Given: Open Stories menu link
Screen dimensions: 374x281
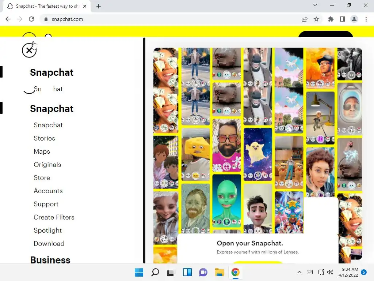Looking at the screenshot, I should [x=44, y=138].
